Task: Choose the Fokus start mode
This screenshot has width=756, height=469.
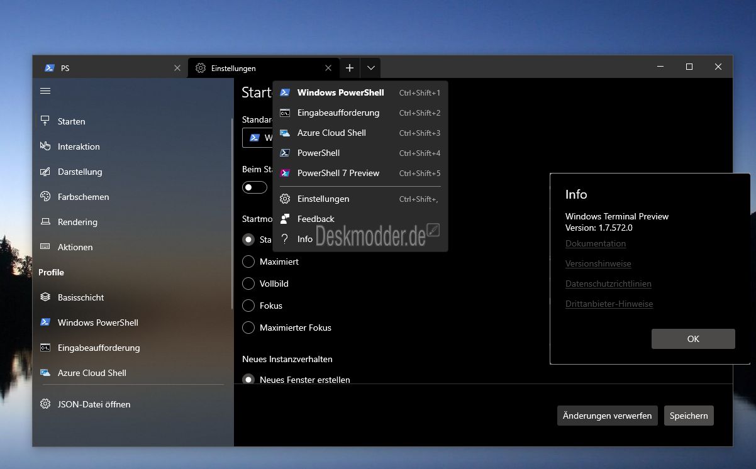Action: (x=248, y=306)
